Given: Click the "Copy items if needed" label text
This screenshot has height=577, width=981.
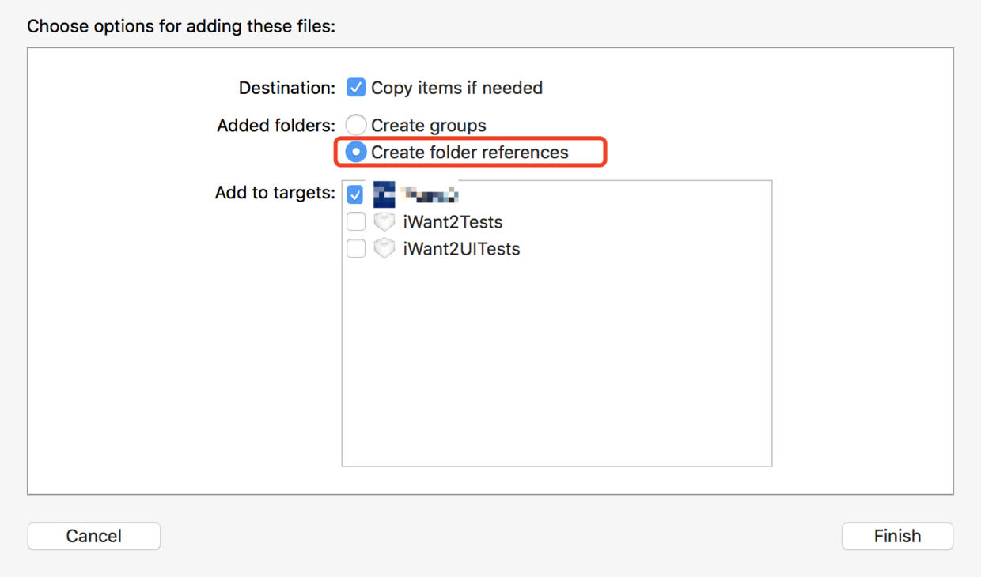Looking at the screenshot, I should point(456,88).
